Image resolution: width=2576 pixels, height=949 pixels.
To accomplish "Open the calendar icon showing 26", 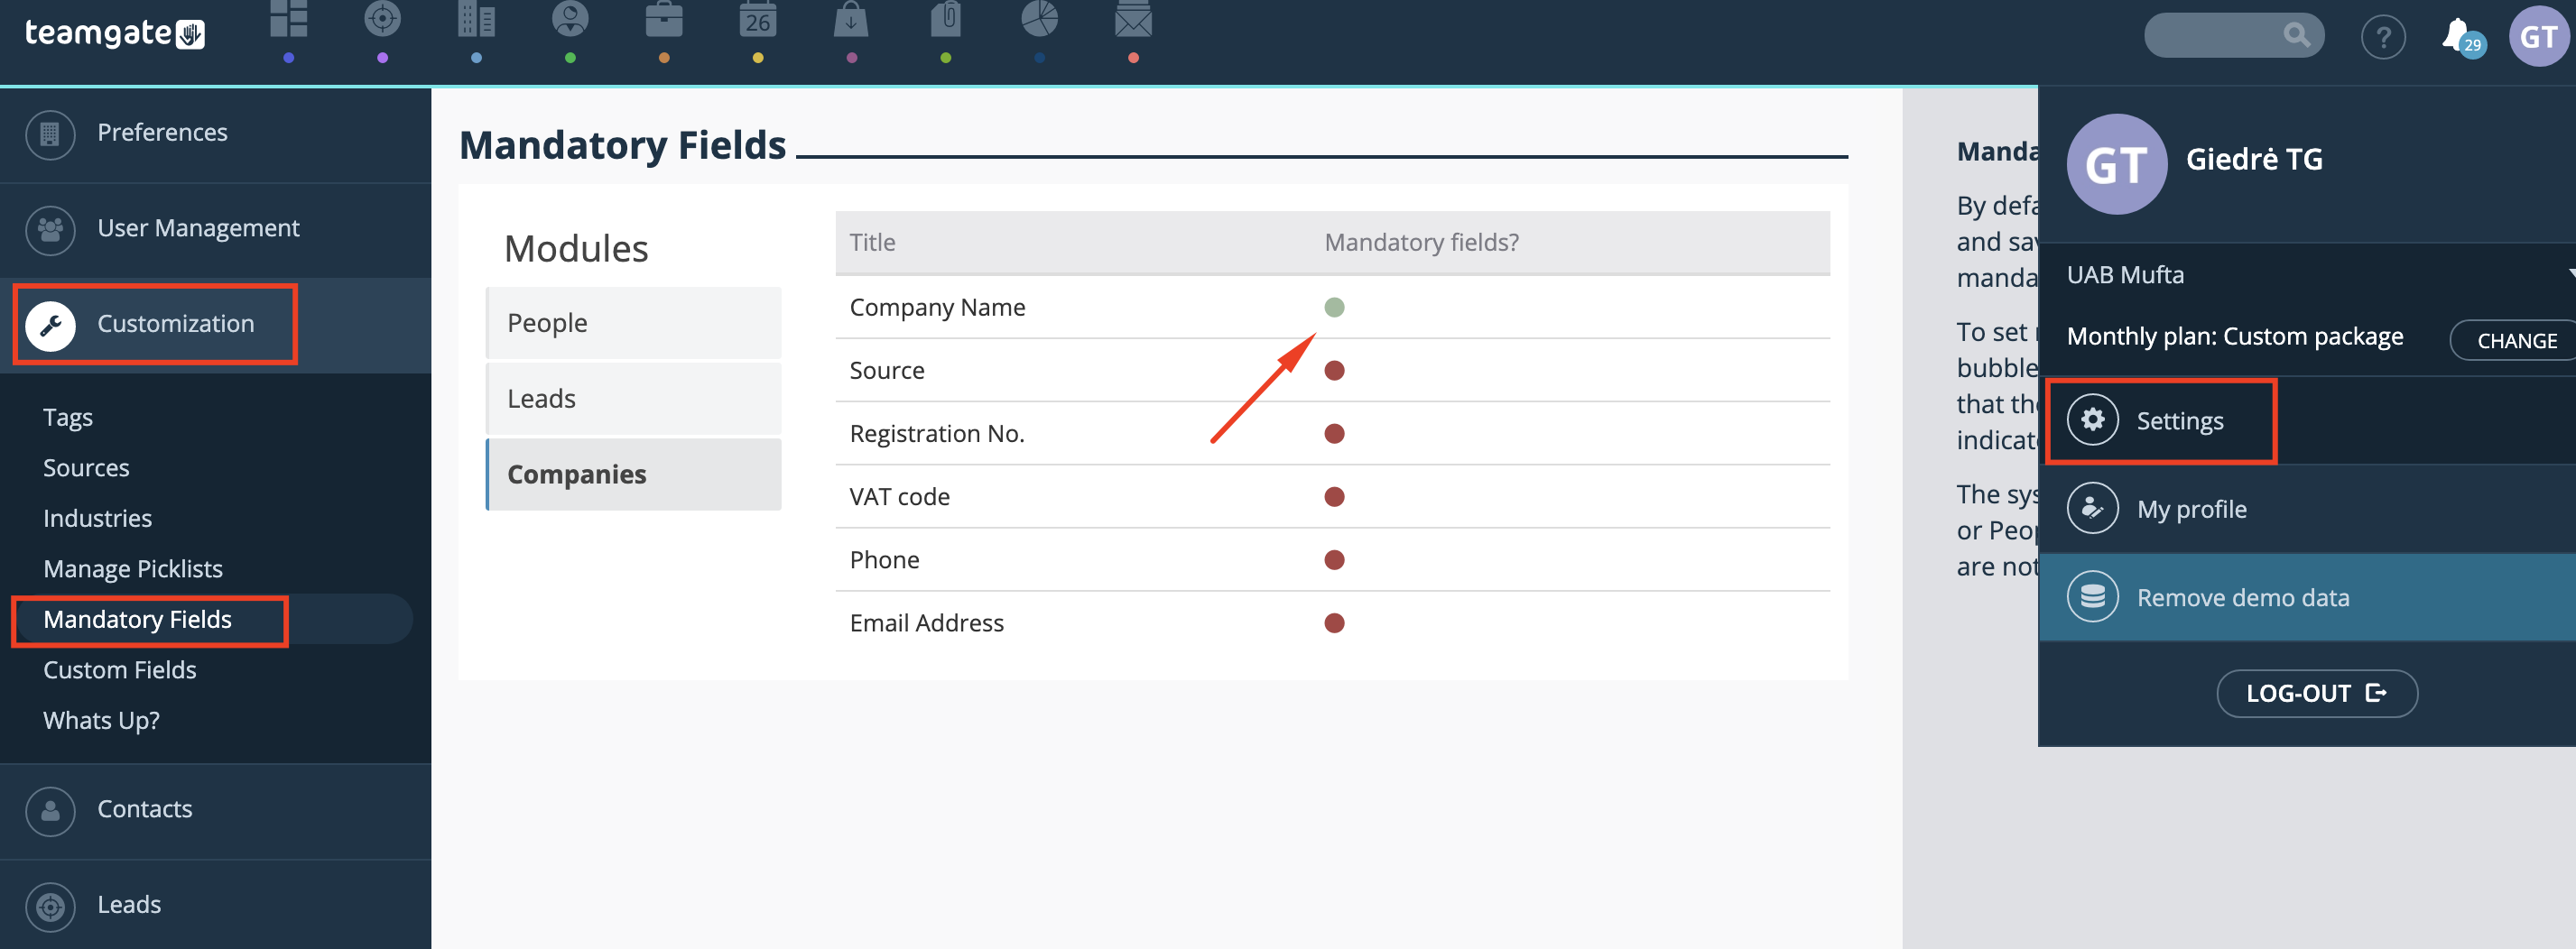I will pyautogui.click(x=758, y=19).
